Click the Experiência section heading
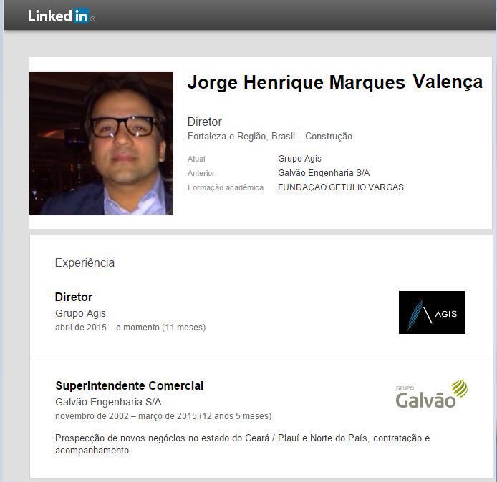 [85, 262]
